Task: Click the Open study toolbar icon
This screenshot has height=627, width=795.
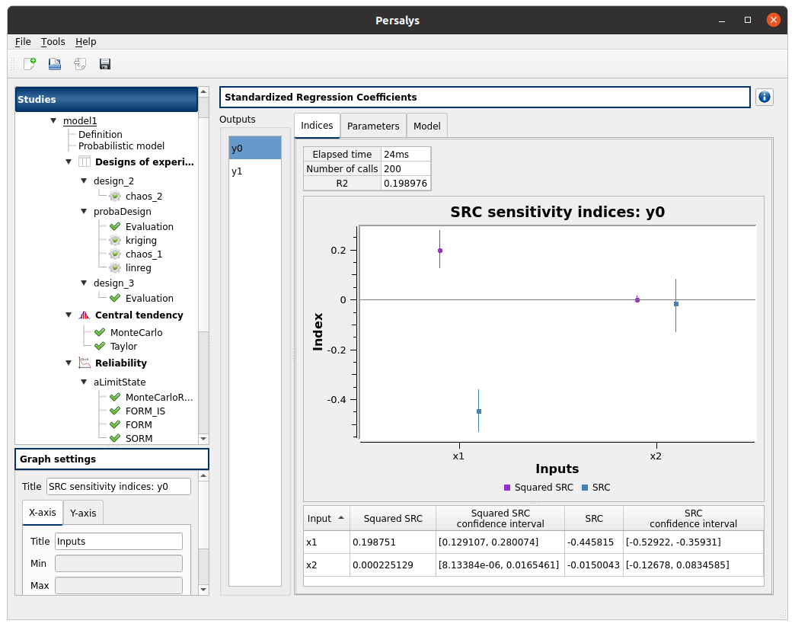Action: [55, 64]
